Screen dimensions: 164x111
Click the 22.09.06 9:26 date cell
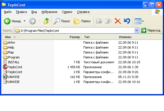click(x=128, y=72)
